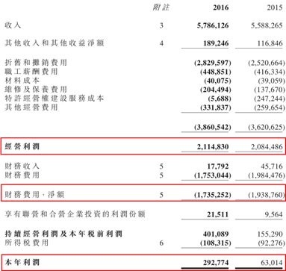286x271 pixels.
Task: Select the value 155,290
Action: coord(270,234)
